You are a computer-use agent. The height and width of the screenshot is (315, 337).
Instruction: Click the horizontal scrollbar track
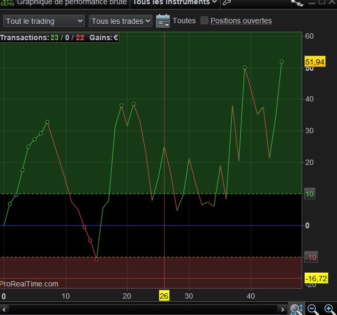pos(143,309)
